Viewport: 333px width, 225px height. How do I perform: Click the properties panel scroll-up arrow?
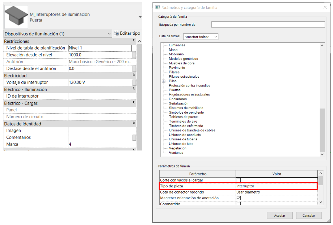pyautogui.click(x=139, y=41)
